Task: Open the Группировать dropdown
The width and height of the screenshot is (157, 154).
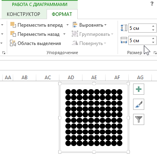Action: [92, 34]
